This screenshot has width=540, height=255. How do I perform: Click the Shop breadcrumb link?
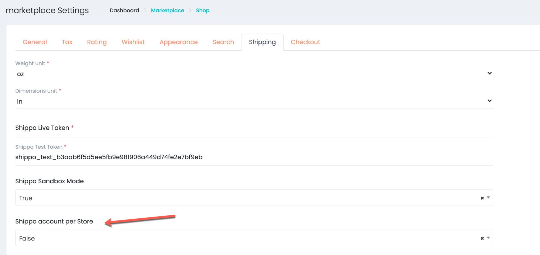coord(202,11)
